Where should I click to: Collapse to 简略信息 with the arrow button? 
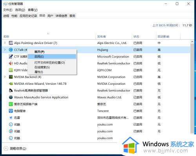(x=6, y=149)
